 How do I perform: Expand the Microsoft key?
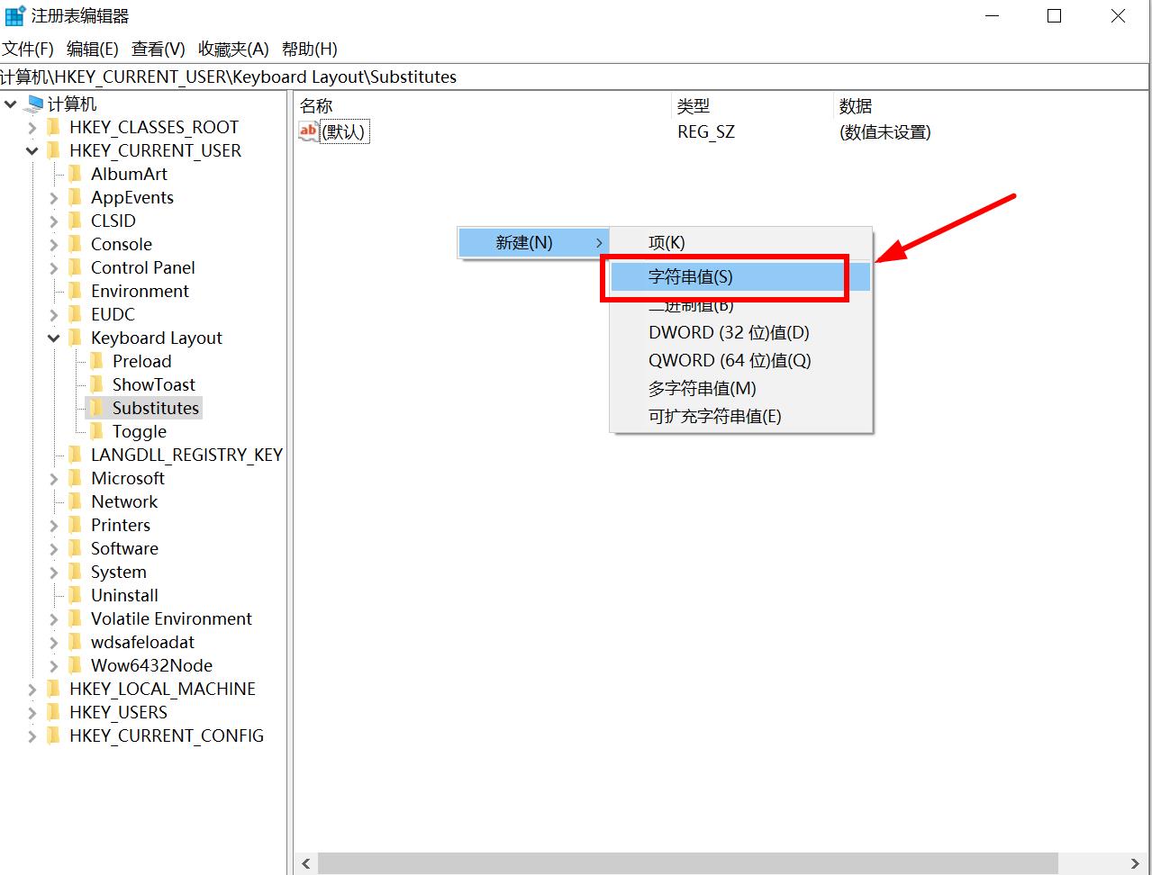coord(54,479)
